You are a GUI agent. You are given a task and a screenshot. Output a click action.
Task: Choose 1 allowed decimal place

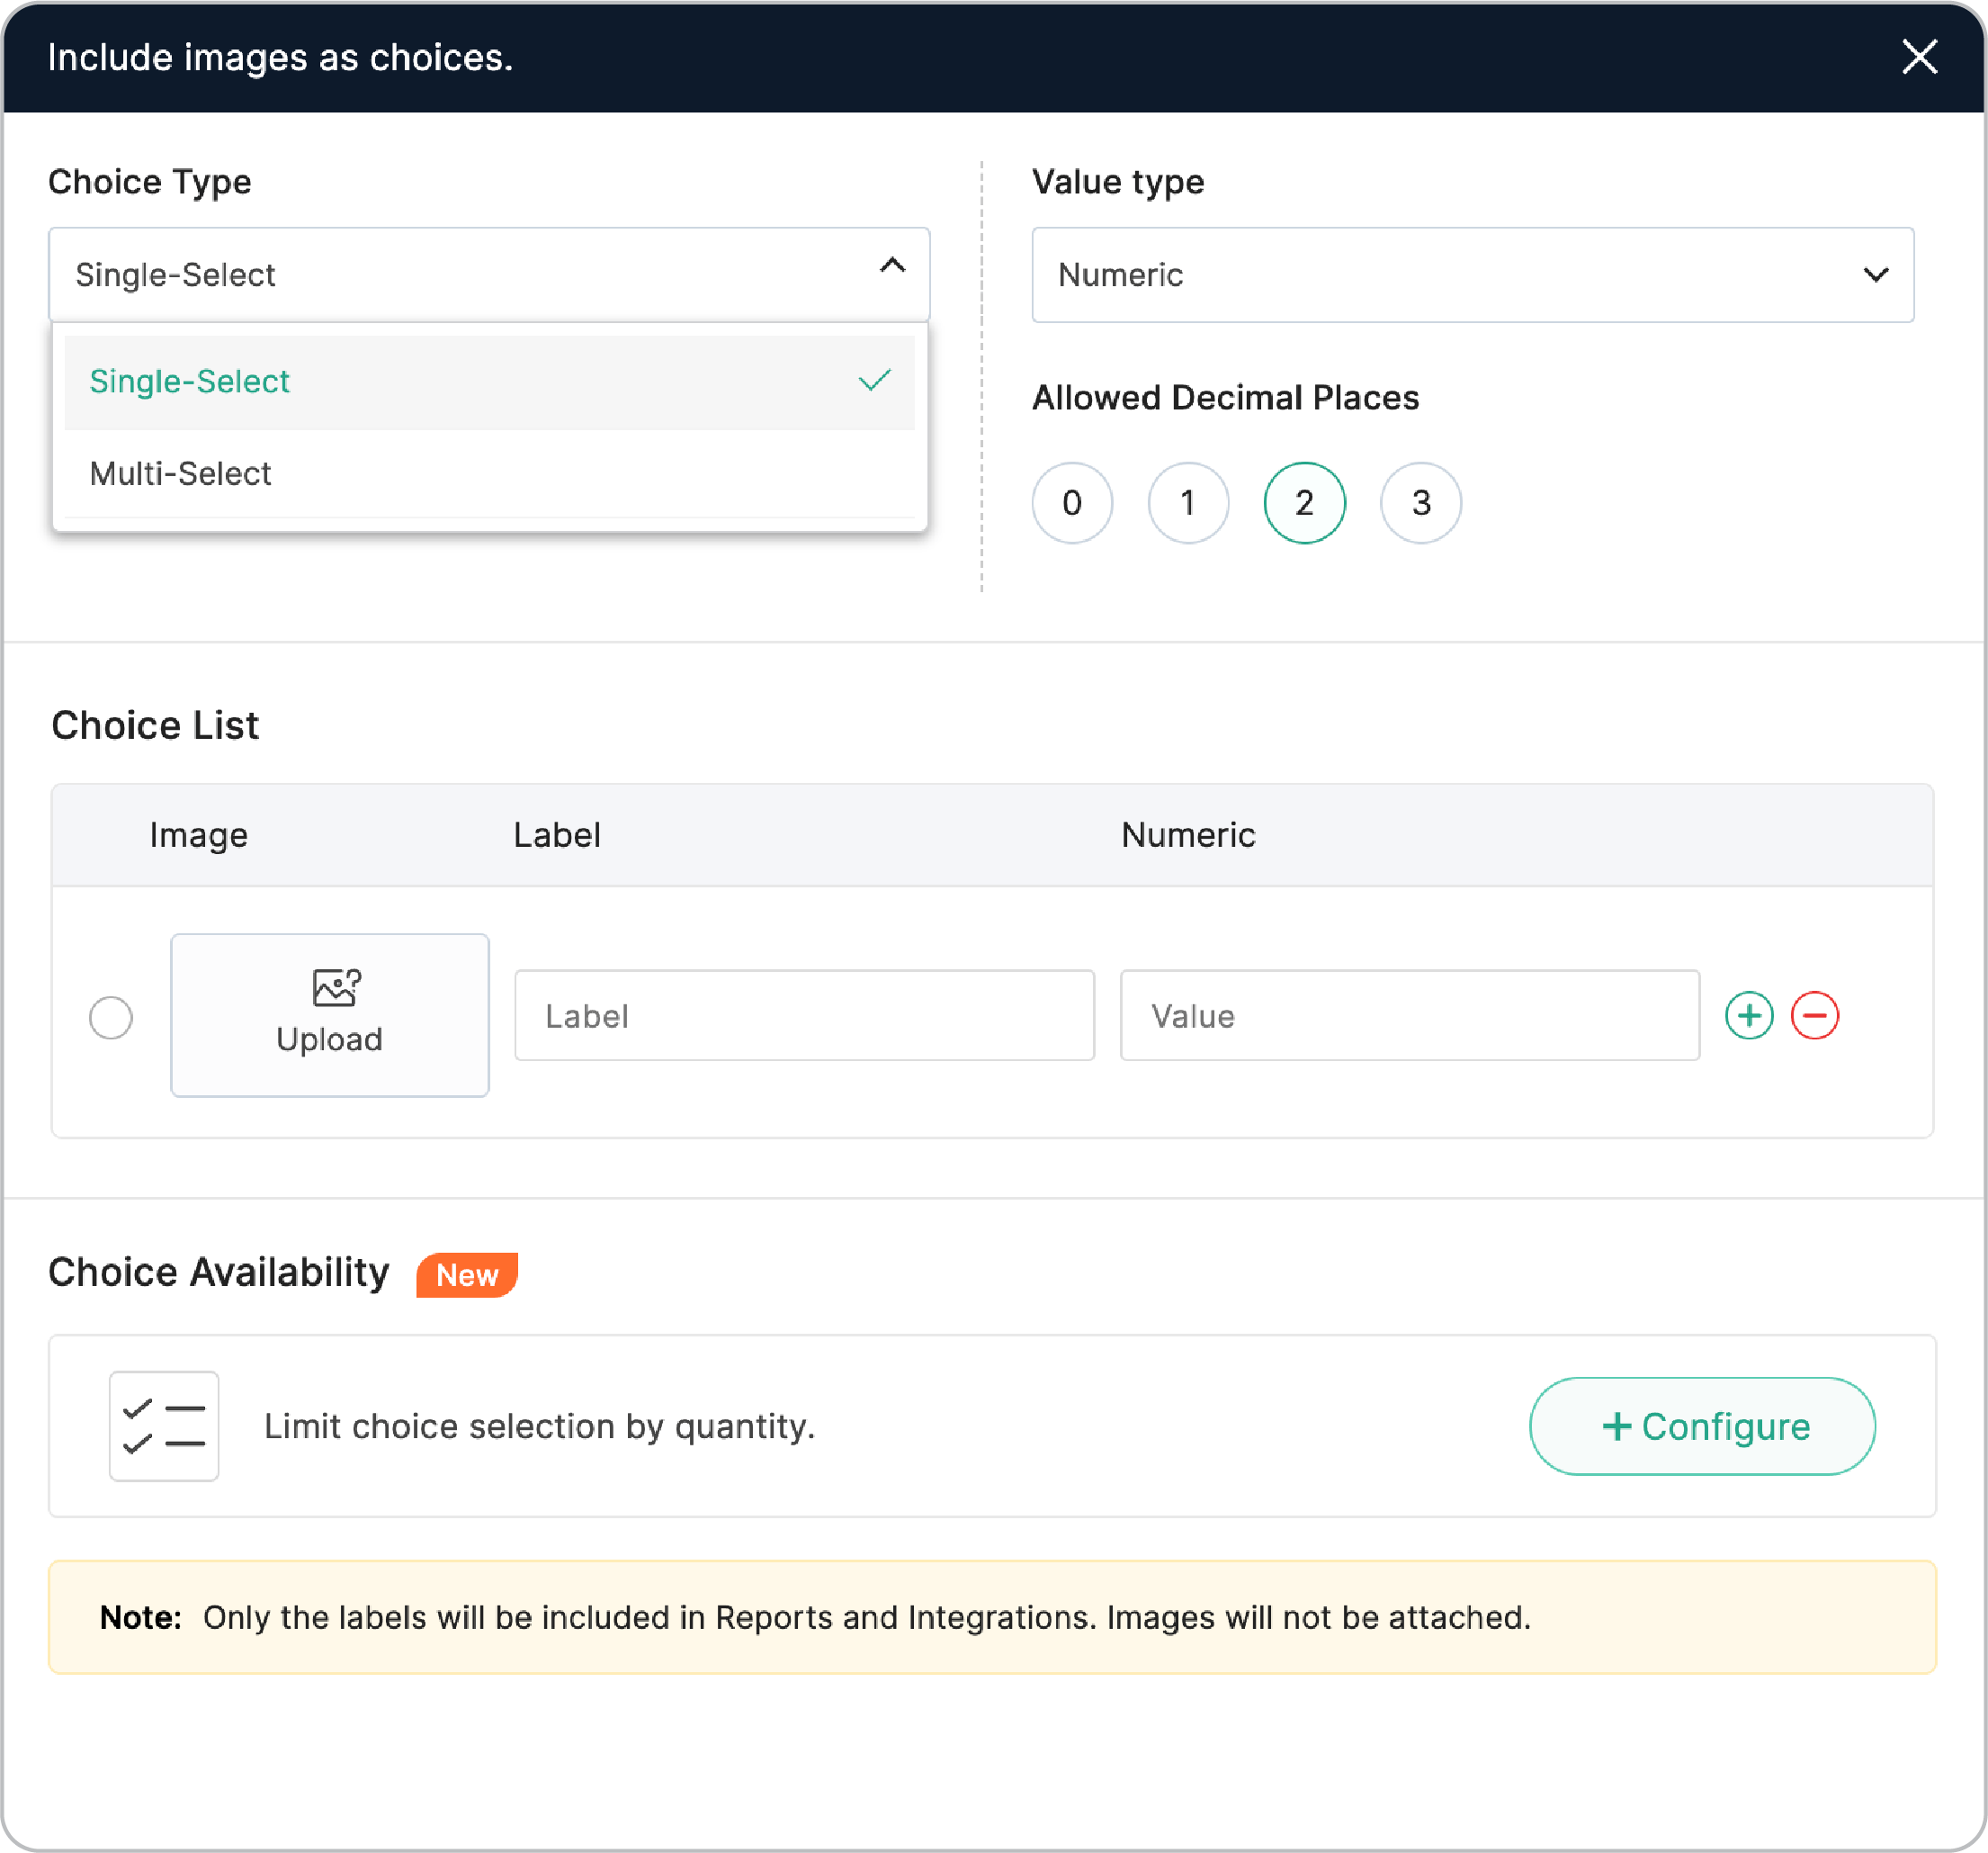point(1188,502)
